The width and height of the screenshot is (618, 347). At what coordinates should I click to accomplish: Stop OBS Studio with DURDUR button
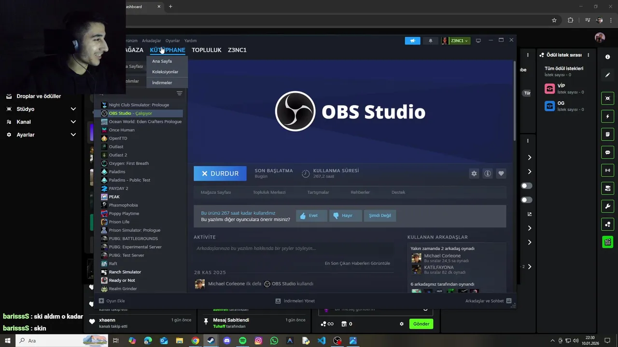[x=220, y=173]
